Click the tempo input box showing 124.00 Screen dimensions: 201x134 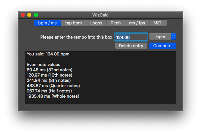(131, 37)
